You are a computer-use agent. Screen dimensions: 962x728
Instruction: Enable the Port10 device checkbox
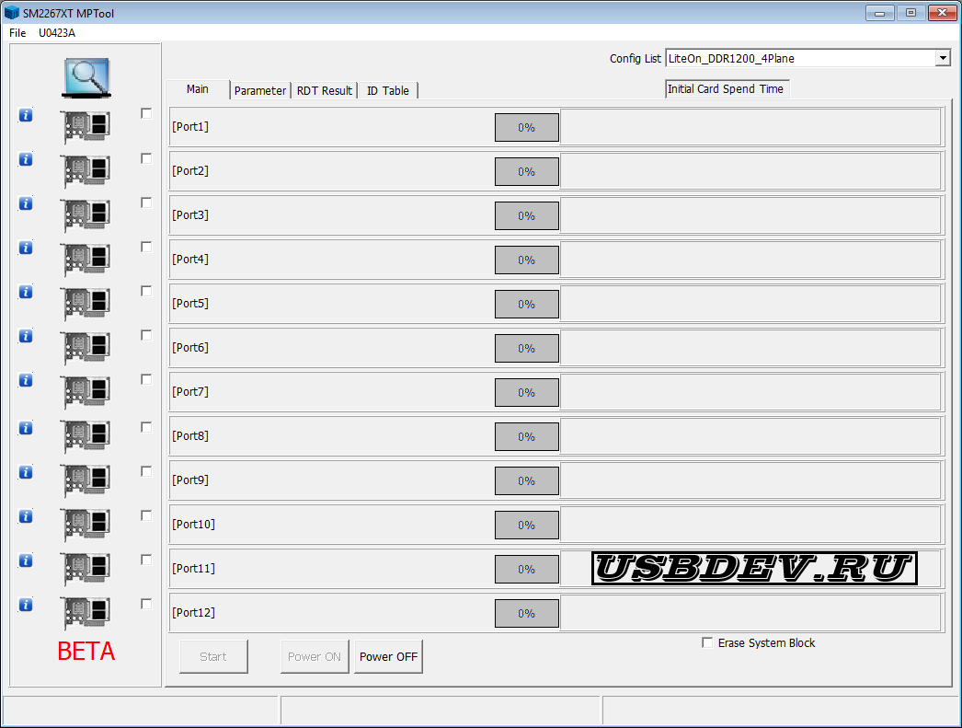(146, 515)
